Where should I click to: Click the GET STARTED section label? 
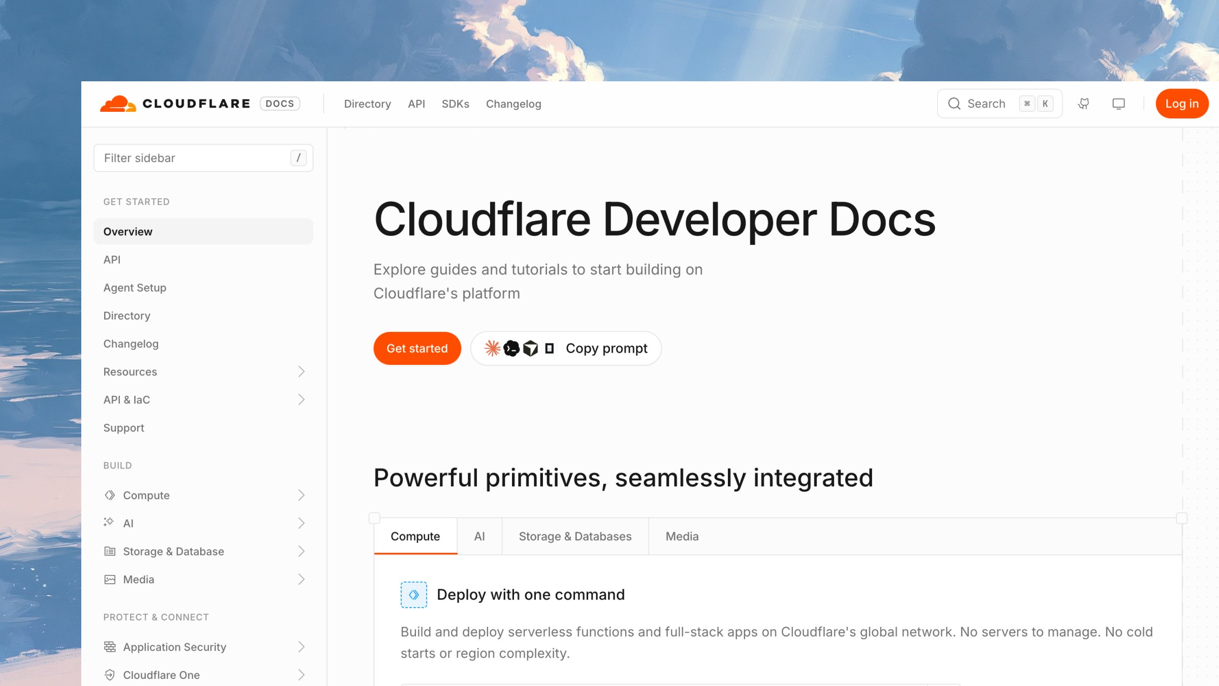136,202
